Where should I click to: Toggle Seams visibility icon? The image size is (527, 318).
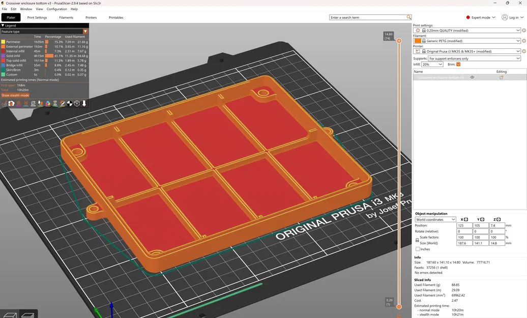33,103
